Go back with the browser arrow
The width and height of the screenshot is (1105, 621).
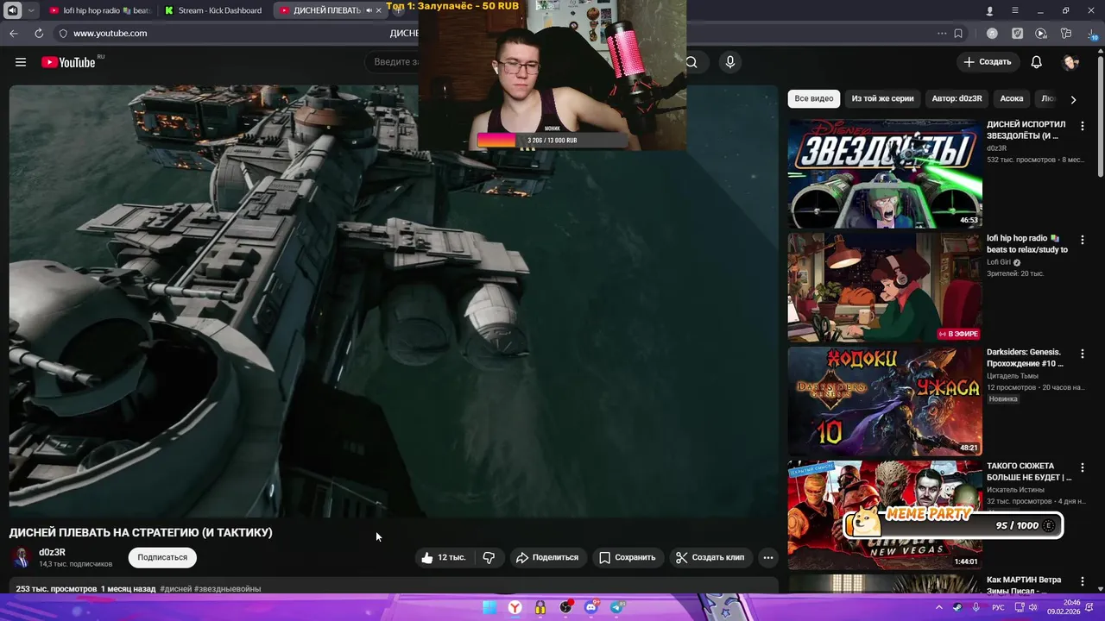point(14,33)
